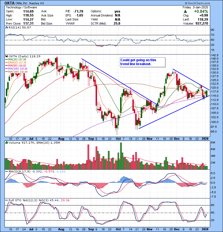This screenshot has height=232, width=223.
Task: Click the tallest volume bar in the Volume panel
Action: point(121,156)
